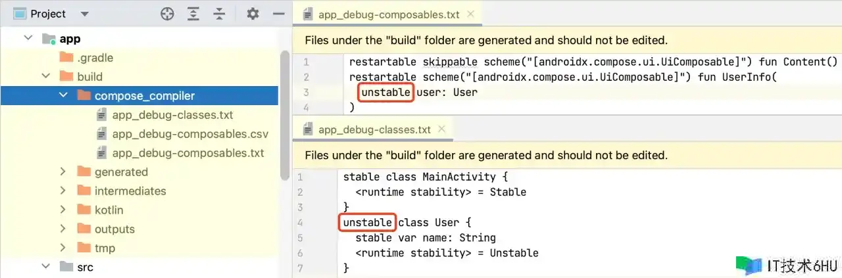Click the app_debug-composables.csv file icon

pyautogui.click(x=101, y=134)
